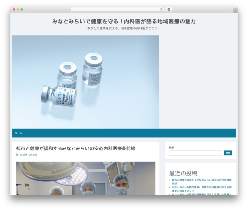Click tagline あなたの健康を支える text
The height and width of the screenshot is (210, 248).
(124, 28)
